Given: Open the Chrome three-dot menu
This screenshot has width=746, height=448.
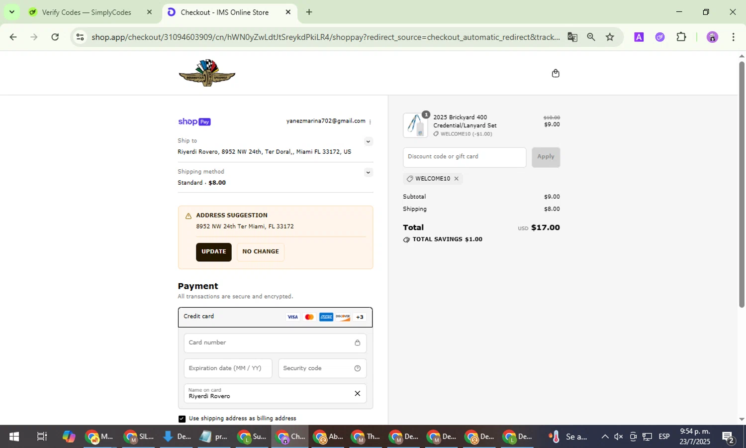Looking at the screenshot, I should [733, 37].
